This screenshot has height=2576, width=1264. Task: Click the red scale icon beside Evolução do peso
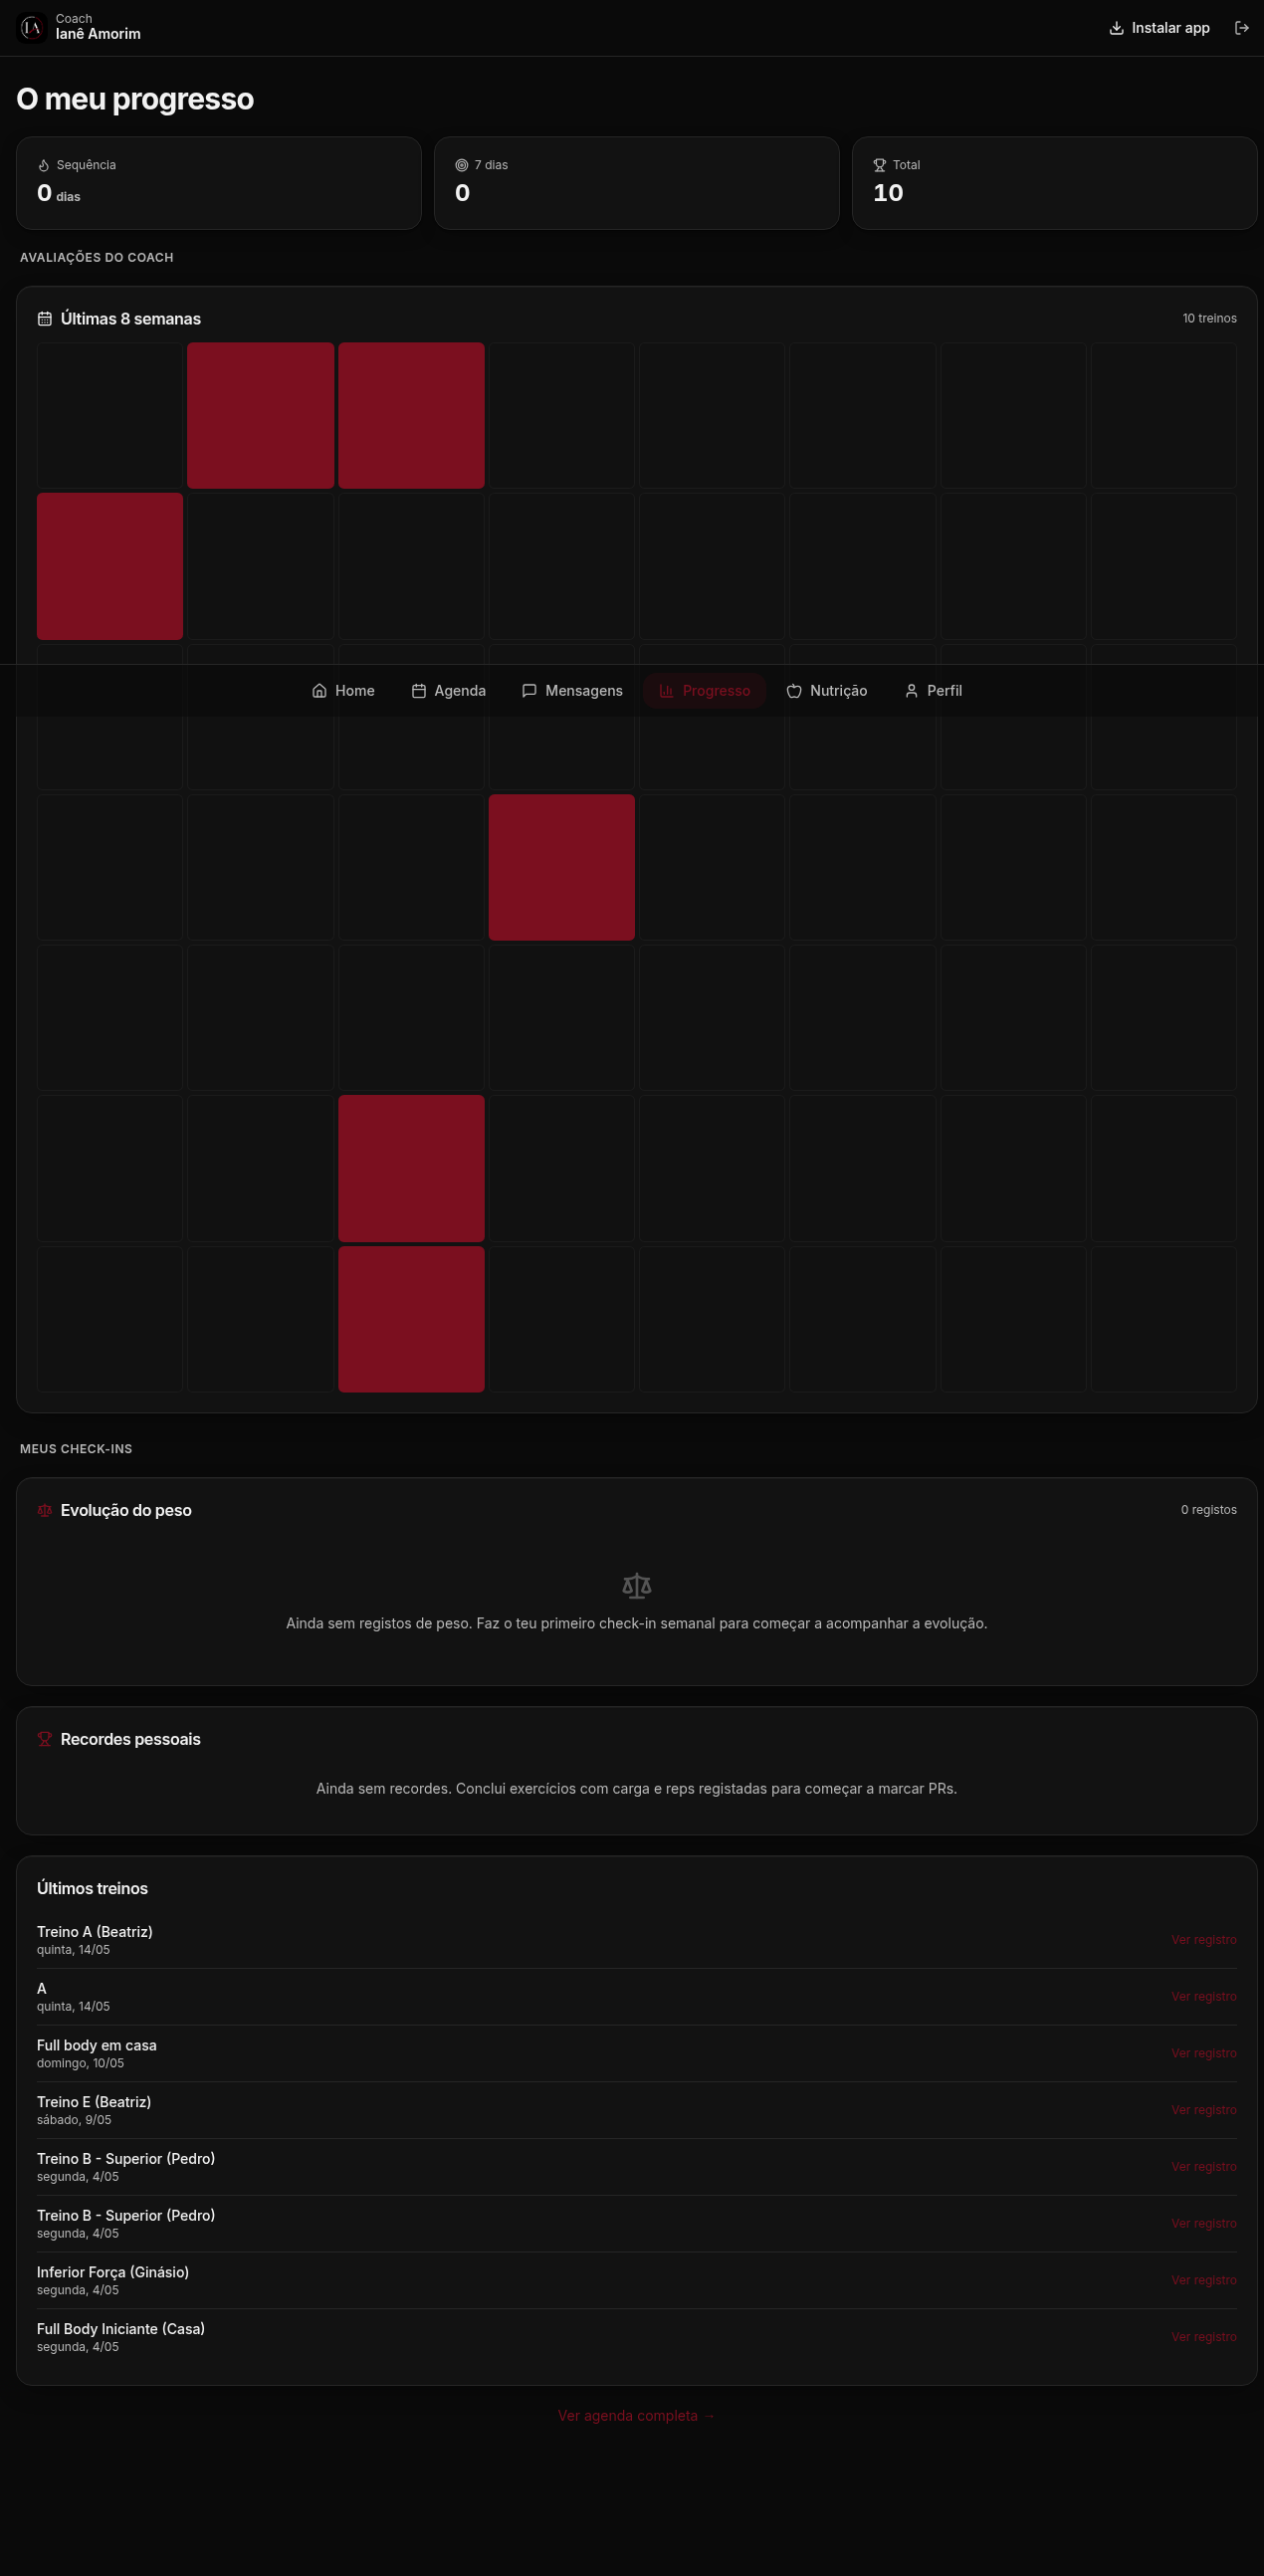[44, 1510]
